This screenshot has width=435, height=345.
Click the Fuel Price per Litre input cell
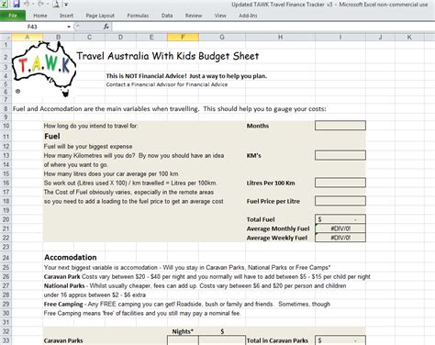pos(340,201)
